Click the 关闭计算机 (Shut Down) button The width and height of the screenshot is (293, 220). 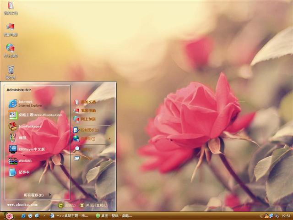(93, 205)
